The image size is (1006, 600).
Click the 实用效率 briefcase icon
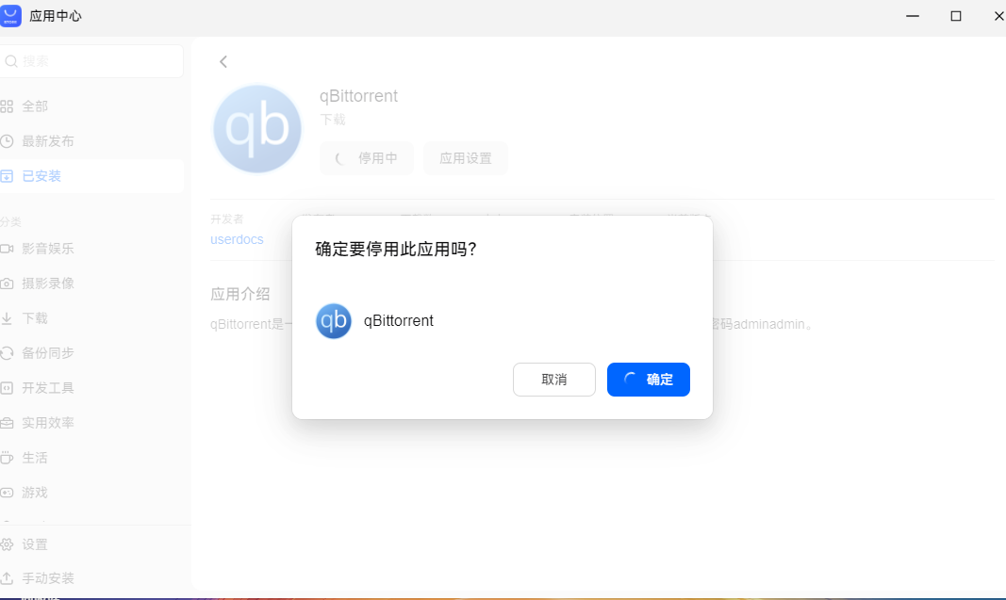pyautogui.click(x=7, y=423)
